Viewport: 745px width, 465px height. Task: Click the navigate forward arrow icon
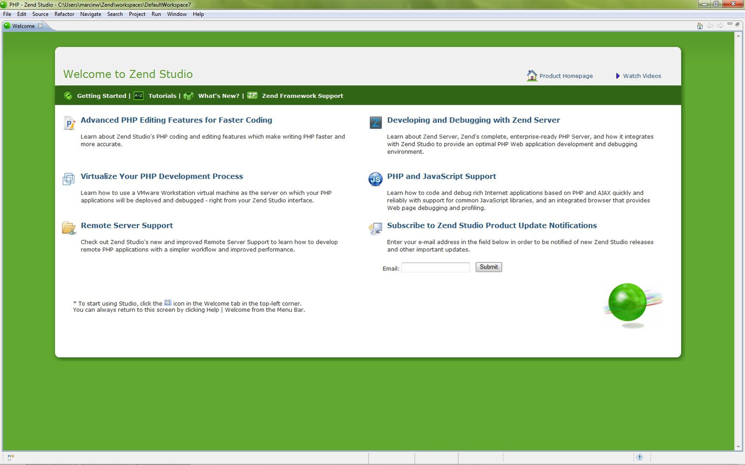tap(720, 26)
